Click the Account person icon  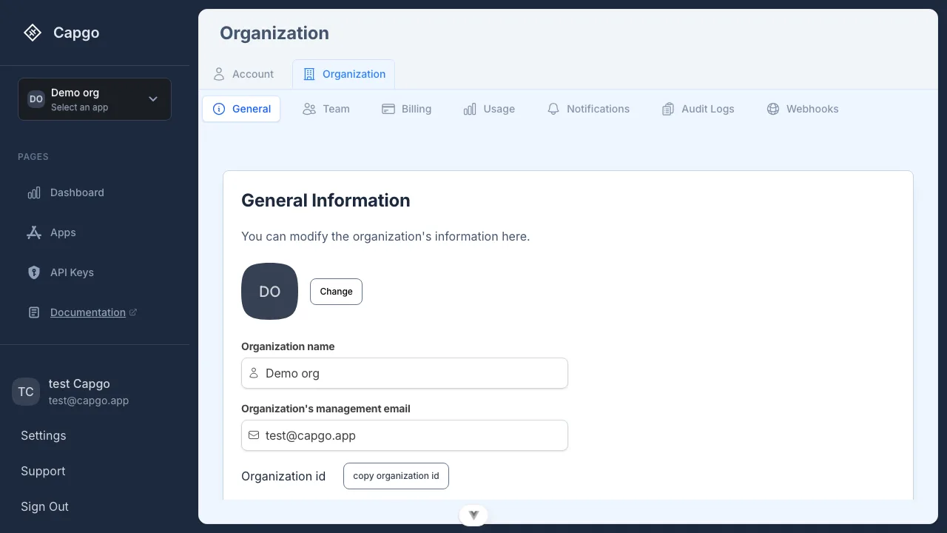[x=219, y=74]
